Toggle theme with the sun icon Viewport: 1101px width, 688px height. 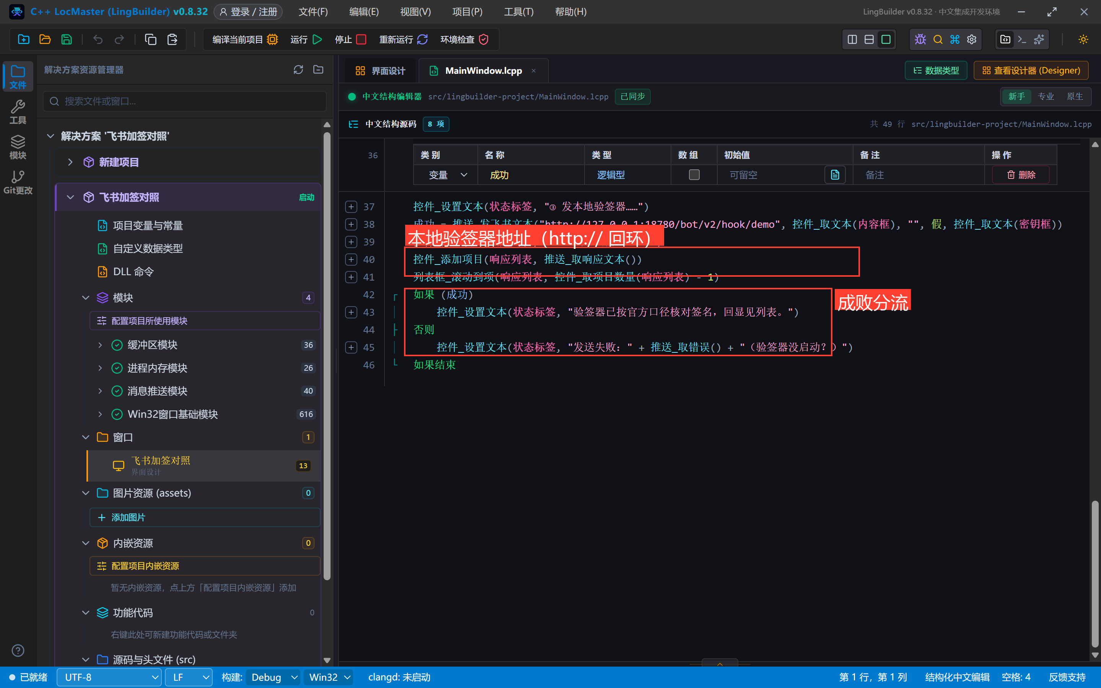(1083, 40)
